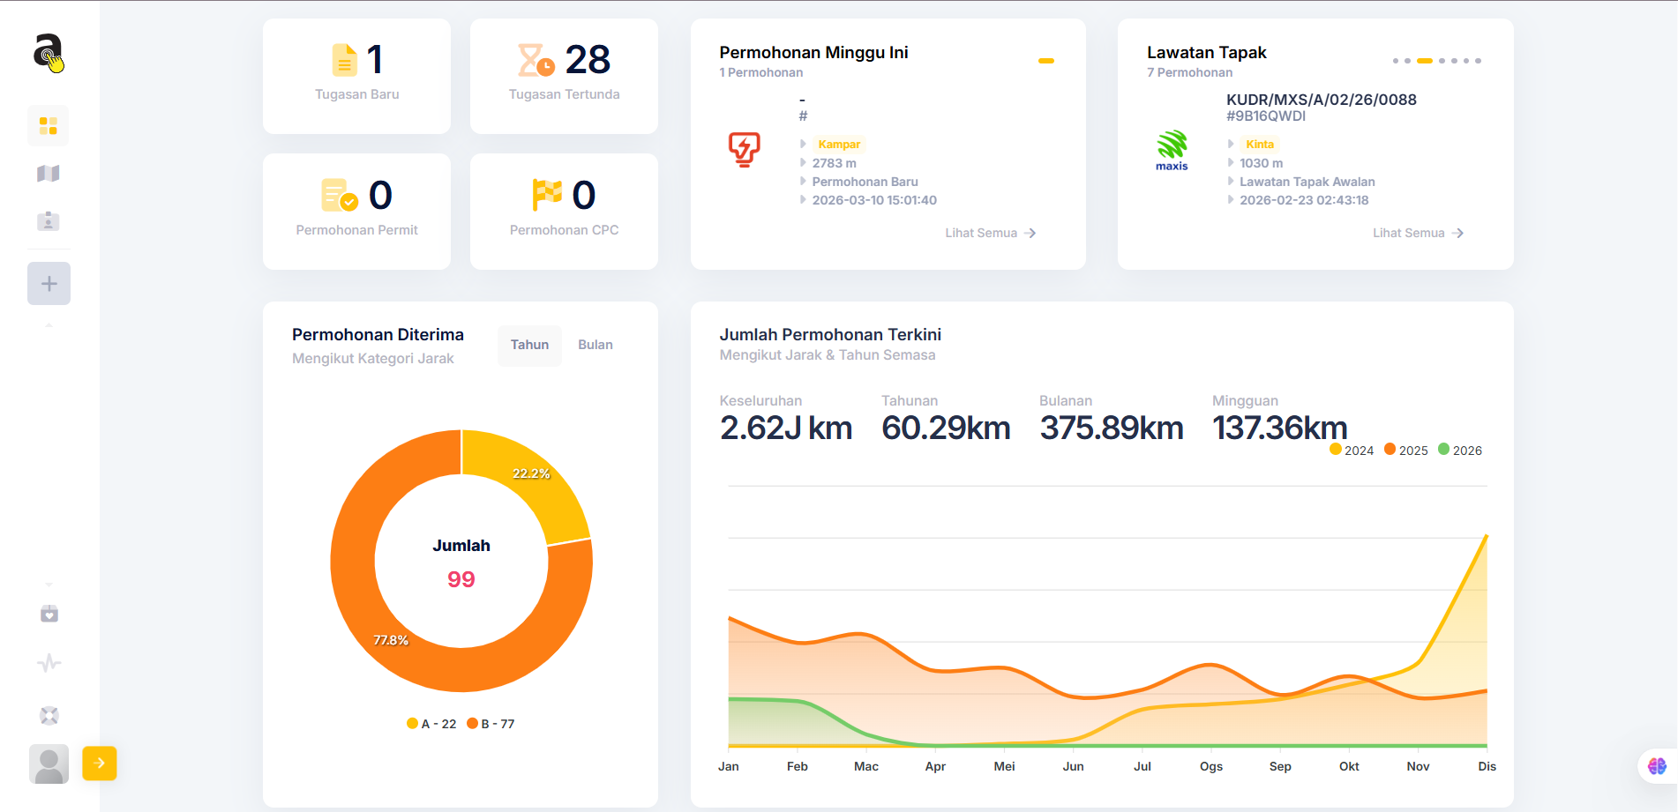
Task: Click the Permohonan CPC flag icon
Action: point(547,195)
